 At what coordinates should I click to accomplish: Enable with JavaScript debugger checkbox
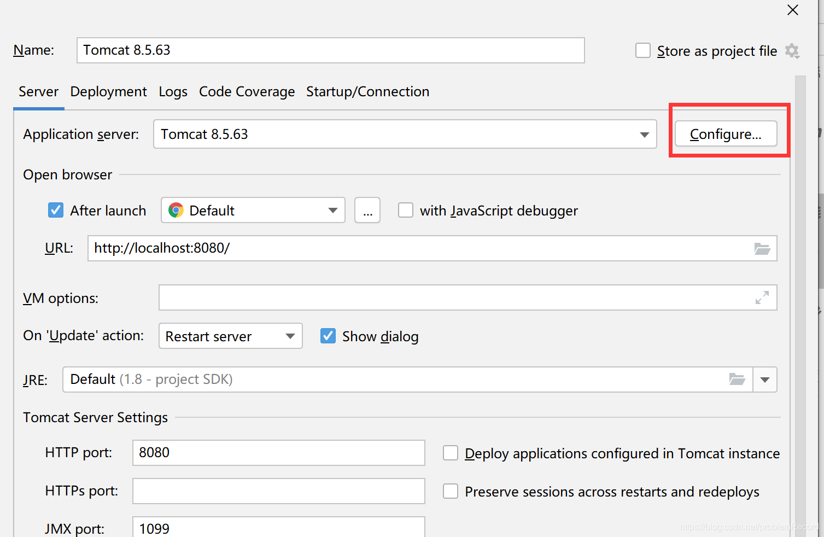(x=406, y=210)
